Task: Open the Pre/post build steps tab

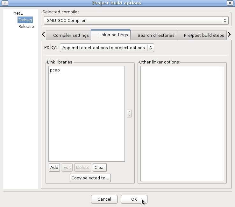Action: (x=204, y=35)
